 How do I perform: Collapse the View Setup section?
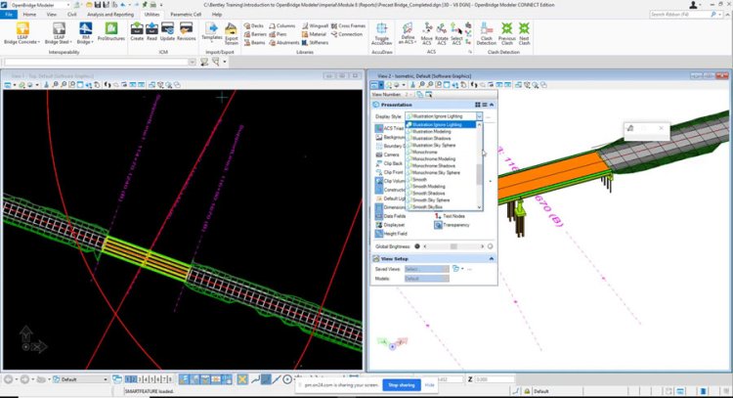pyautogui.click(x=490, y=258)
